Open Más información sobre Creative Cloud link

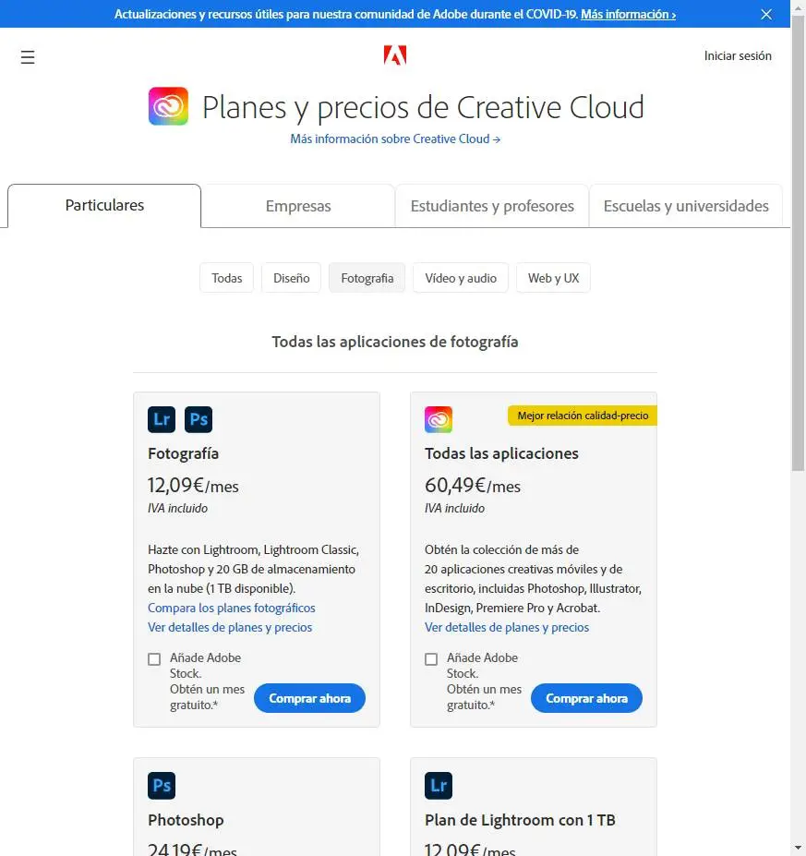pos(395,139)
